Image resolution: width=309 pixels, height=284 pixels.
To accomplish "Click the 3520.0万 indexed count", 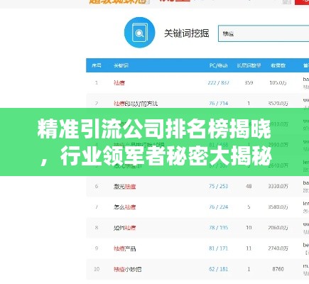I will [278, 104].
